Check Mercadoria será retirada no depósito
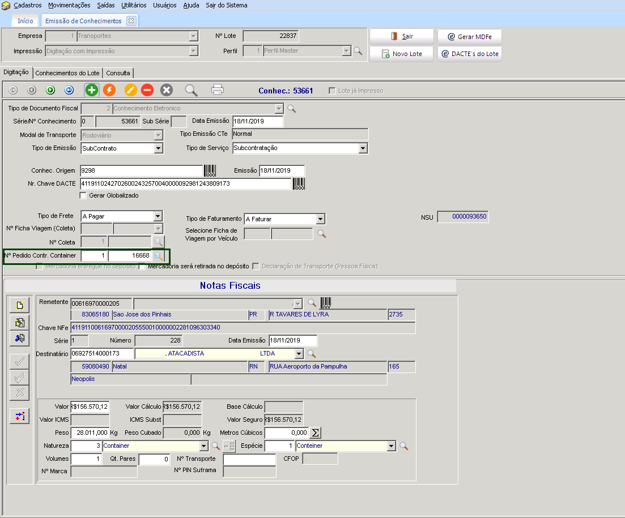Viewport: 625px width, 518px height. [143, 266]
